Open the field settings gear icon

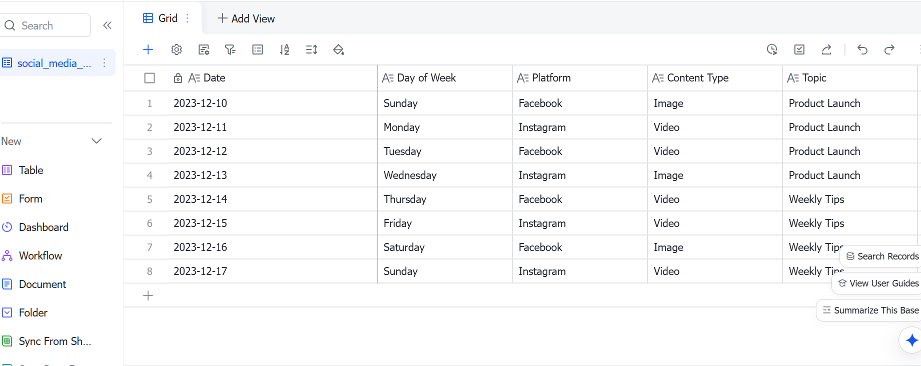click(x=177, y=49)
